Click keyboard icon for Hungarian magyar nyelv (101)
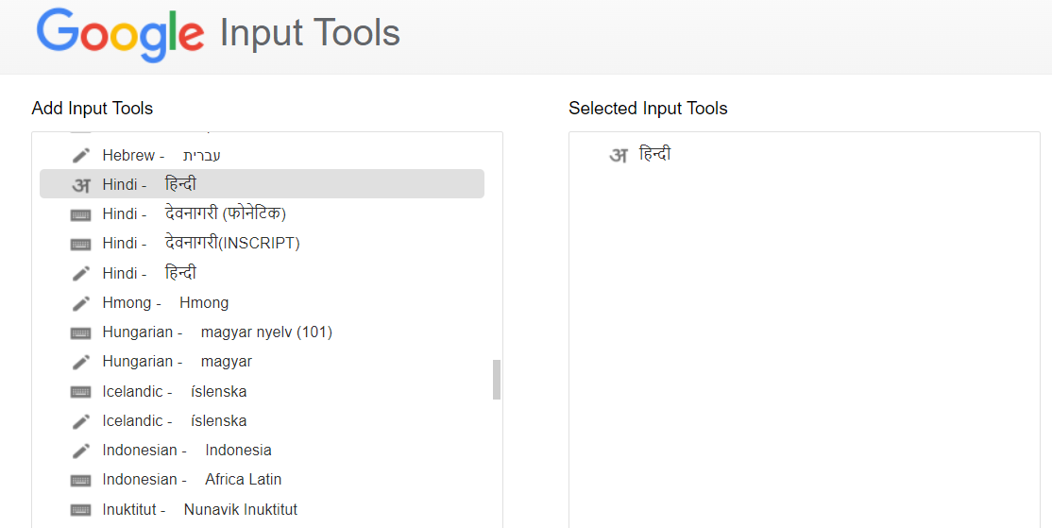 (x=80, y=332)
